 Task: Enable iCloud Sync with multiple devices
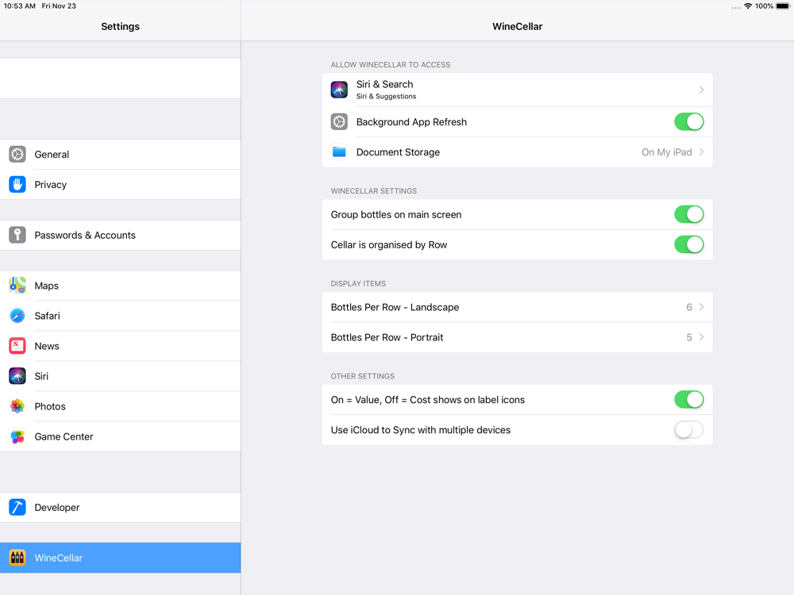[x=688, y=430]
